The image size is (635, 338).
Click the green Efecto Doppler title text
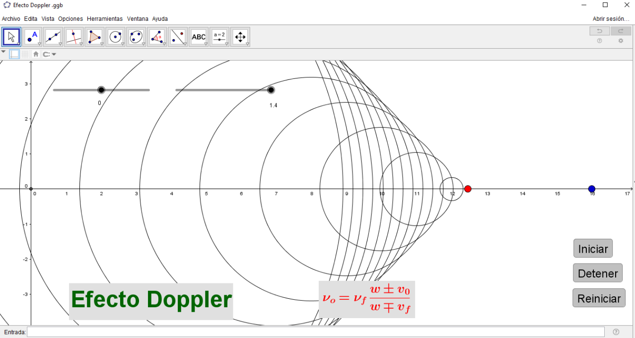(151, 300)
